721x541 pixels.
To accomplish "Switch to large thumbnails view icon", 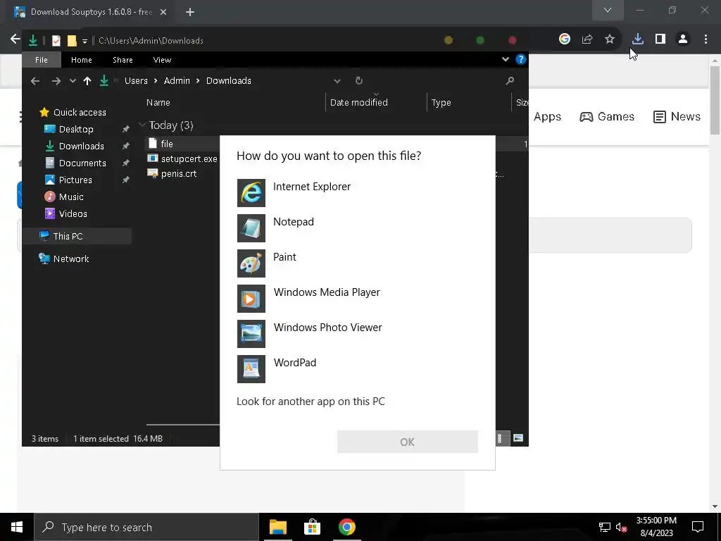I will 518,438.
